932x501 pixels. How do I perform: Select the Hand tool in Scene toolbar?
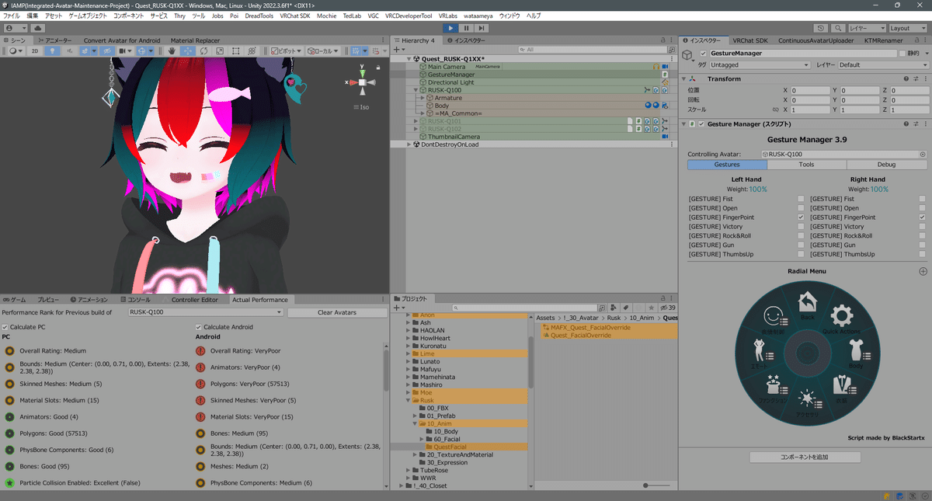point(172,50)
